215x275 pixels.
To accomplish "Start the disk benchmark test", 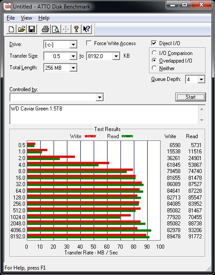I will tap(190, 97).
